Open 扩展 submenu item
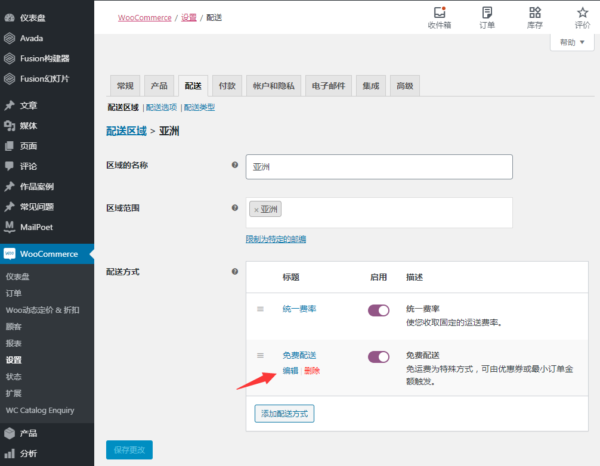This screenshot has width=600, height=466. click(14, 393)
